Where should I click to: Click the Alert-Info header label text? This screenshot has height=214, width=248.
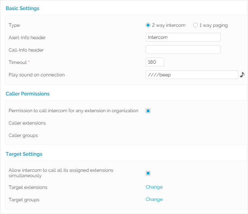point(27,38)
